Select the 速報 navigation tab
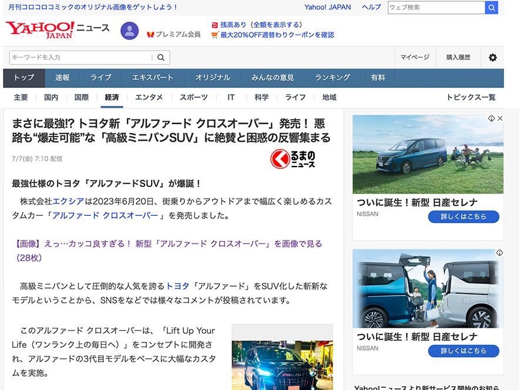 click(x=62, y=78)
